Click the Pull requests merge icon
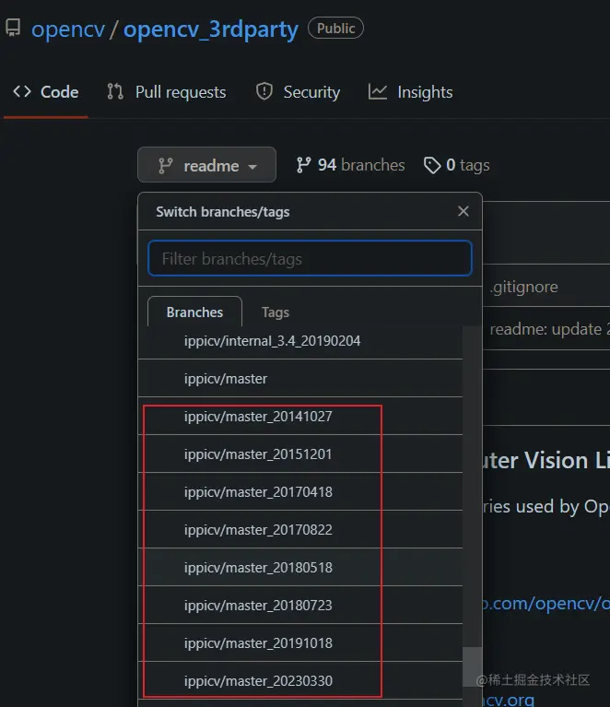The image size is (610, 707). click(x=115, y=91)
